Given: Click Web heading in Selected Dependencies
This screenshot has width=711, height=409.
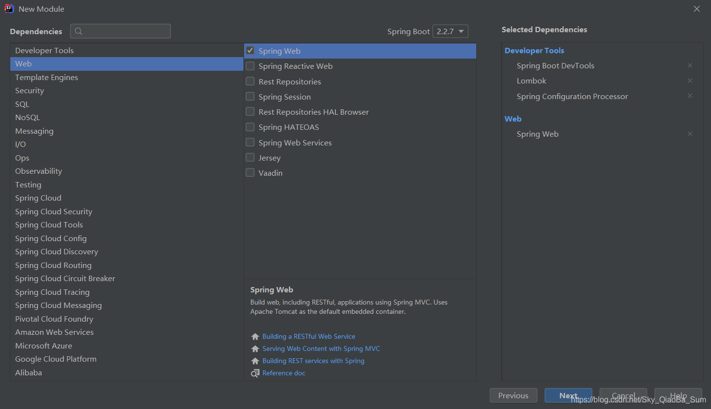Looking at the screenshot, I should coord(513,119).
